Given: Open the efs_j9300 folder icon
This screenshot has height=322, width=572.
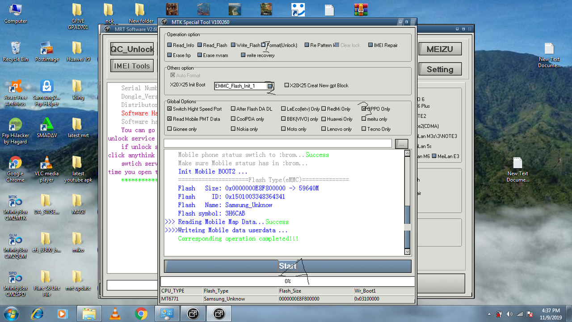Looking at the screenshot, I should tap(46, 242).
